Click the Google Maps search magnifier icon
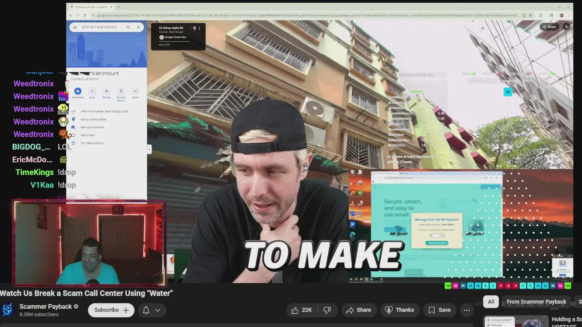The height and width of the screenshot is (327, 582). [128, 27]
